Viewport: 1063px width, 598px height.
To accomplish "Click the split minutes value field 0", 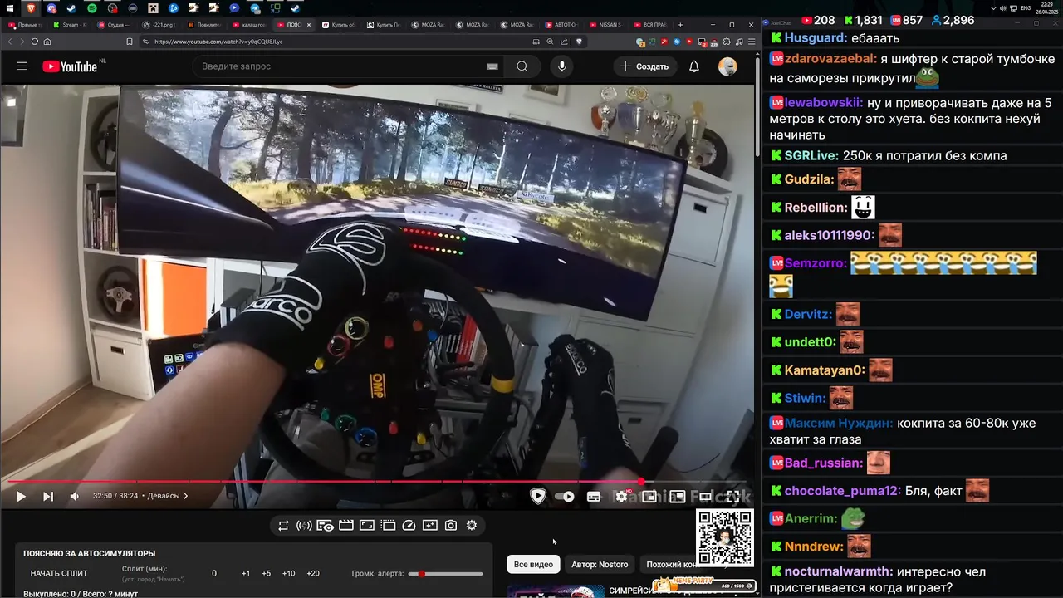I will point(214,573).
